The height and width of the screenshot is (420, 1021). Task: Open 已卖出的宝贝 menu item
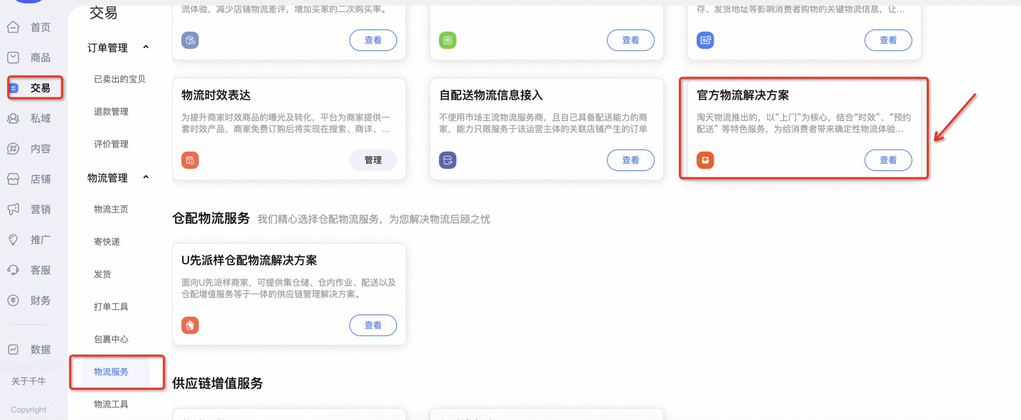click(119, 79)
